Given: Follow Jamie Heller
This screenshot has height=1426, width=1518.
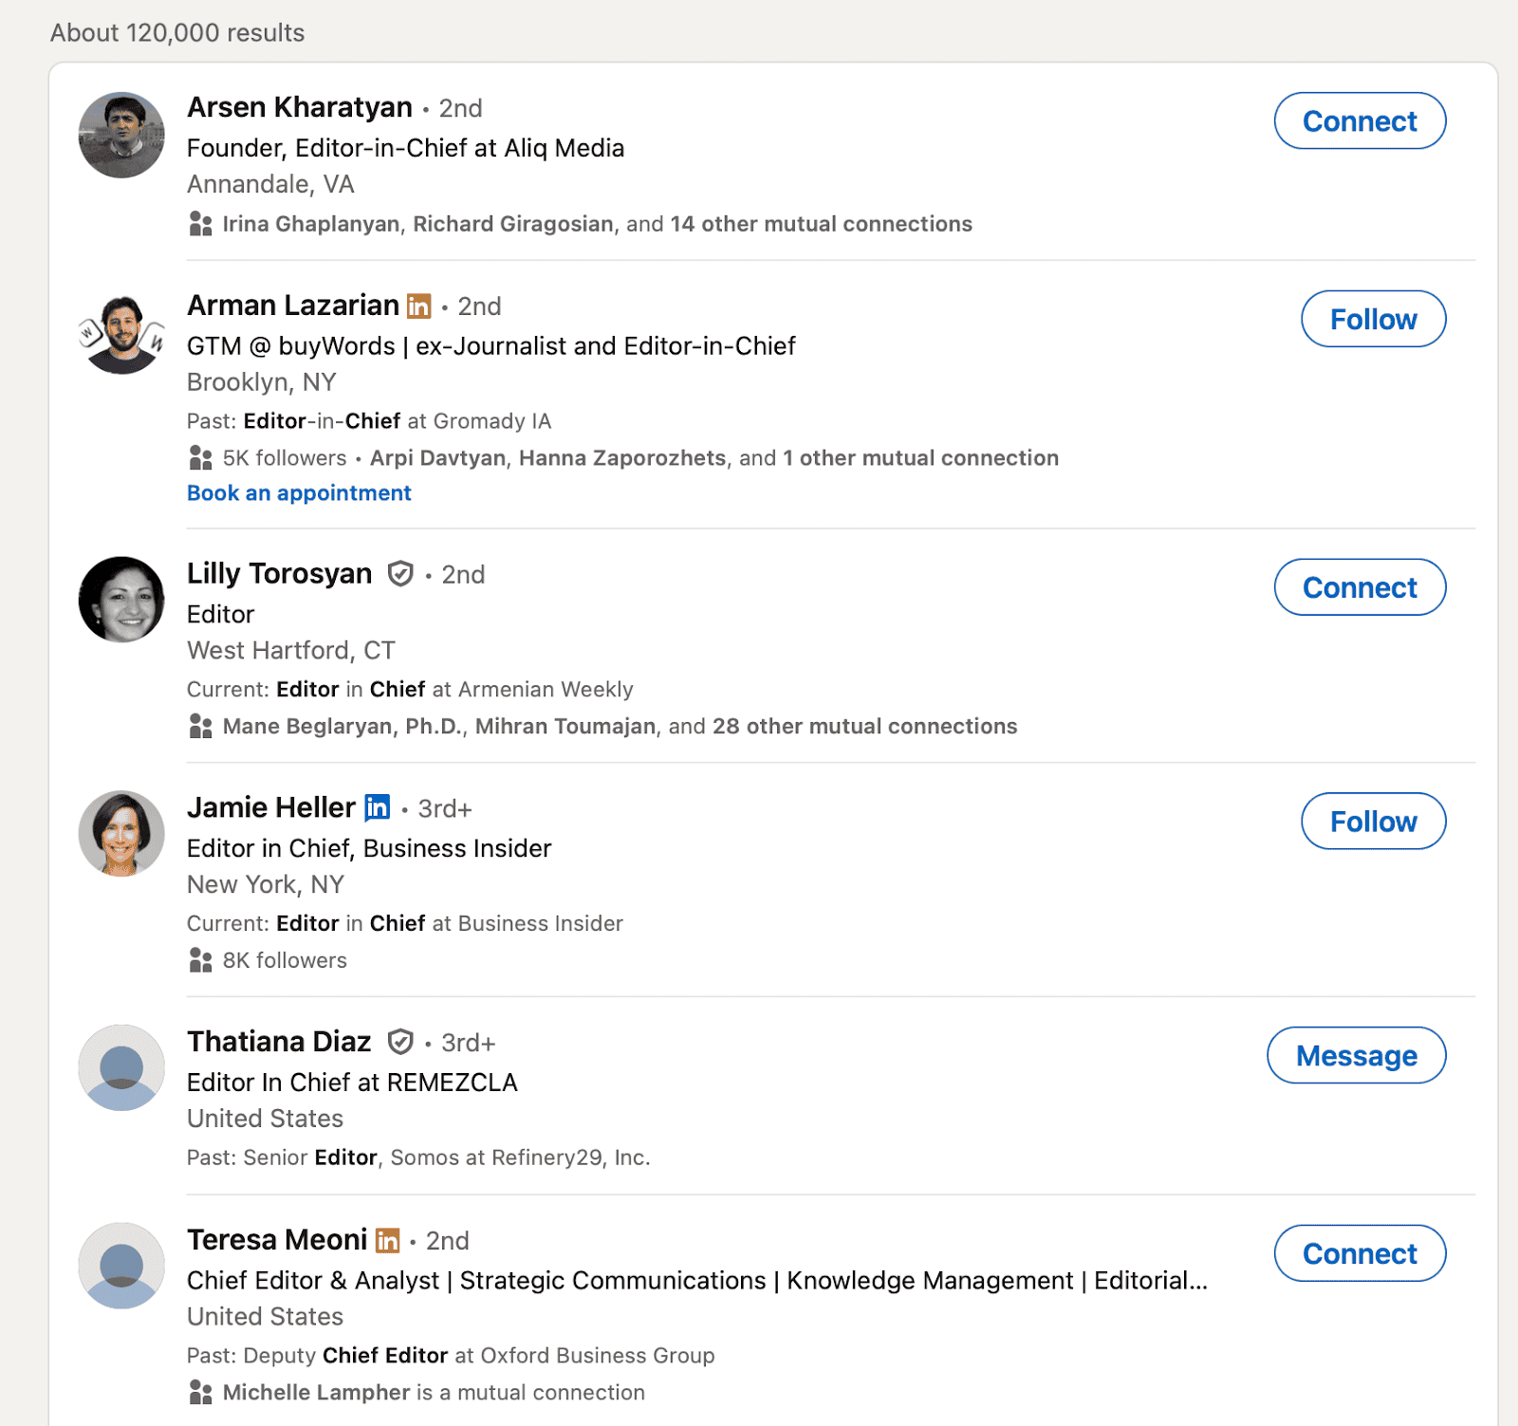Looking at the screenshot, I should [1373, 822].
